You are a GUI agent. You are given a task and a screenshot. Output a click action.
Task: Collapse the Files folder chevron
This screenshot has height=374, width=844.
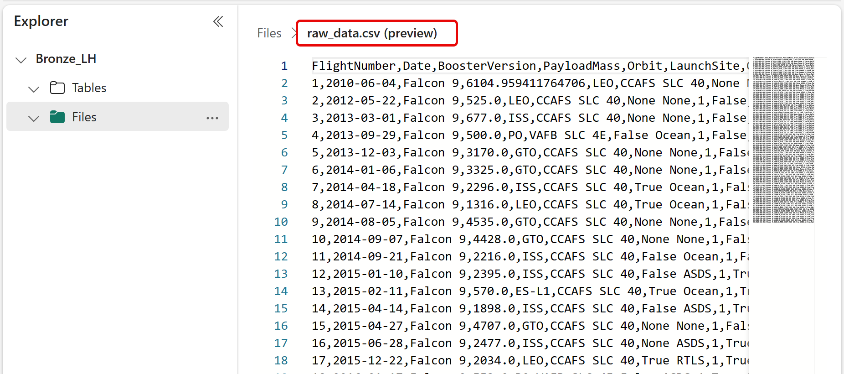[34, 119]
